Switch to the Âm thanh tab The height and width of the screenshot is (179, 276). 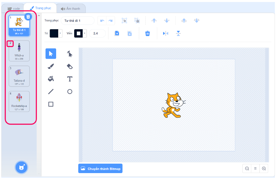[70, 9]
